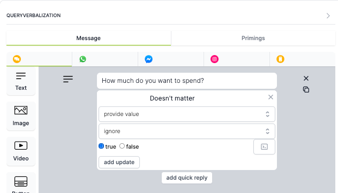Add a Video element from the sidebar
This screenshot has height=193, width=338.
click(x=21, y=151)
